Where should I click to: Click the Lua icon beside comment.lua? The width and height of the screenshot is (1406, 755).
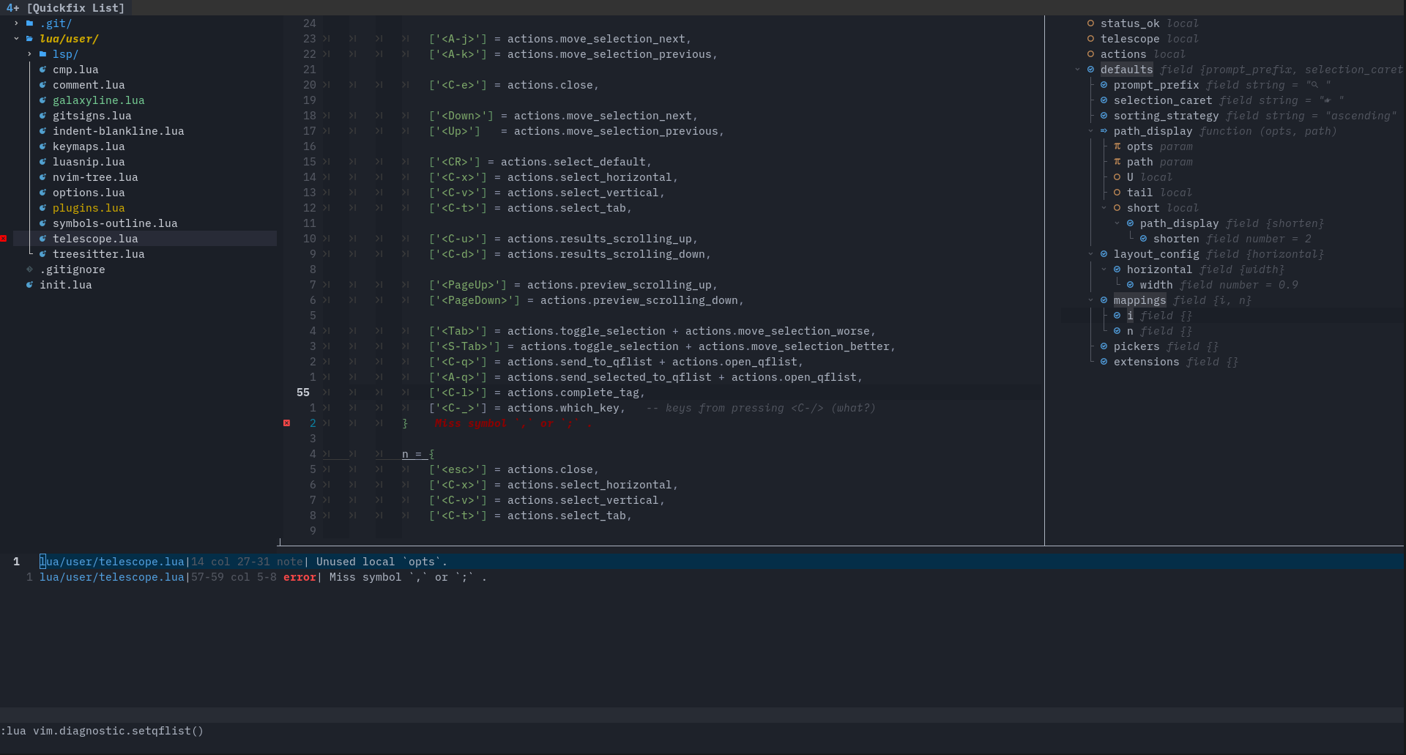[42, 85]
